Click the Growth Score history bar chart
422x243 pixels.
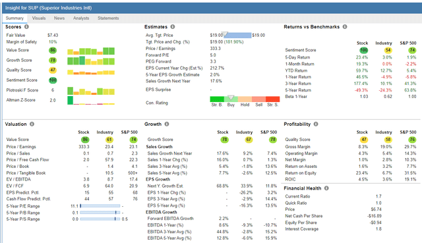coord(91,61)
